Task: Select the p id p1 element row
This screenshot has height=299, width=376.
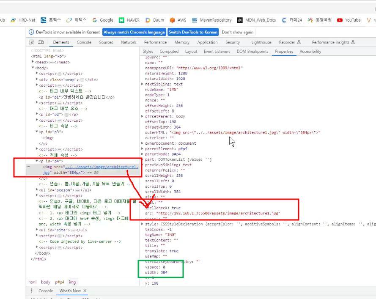Action: click(x=77, y=97)
